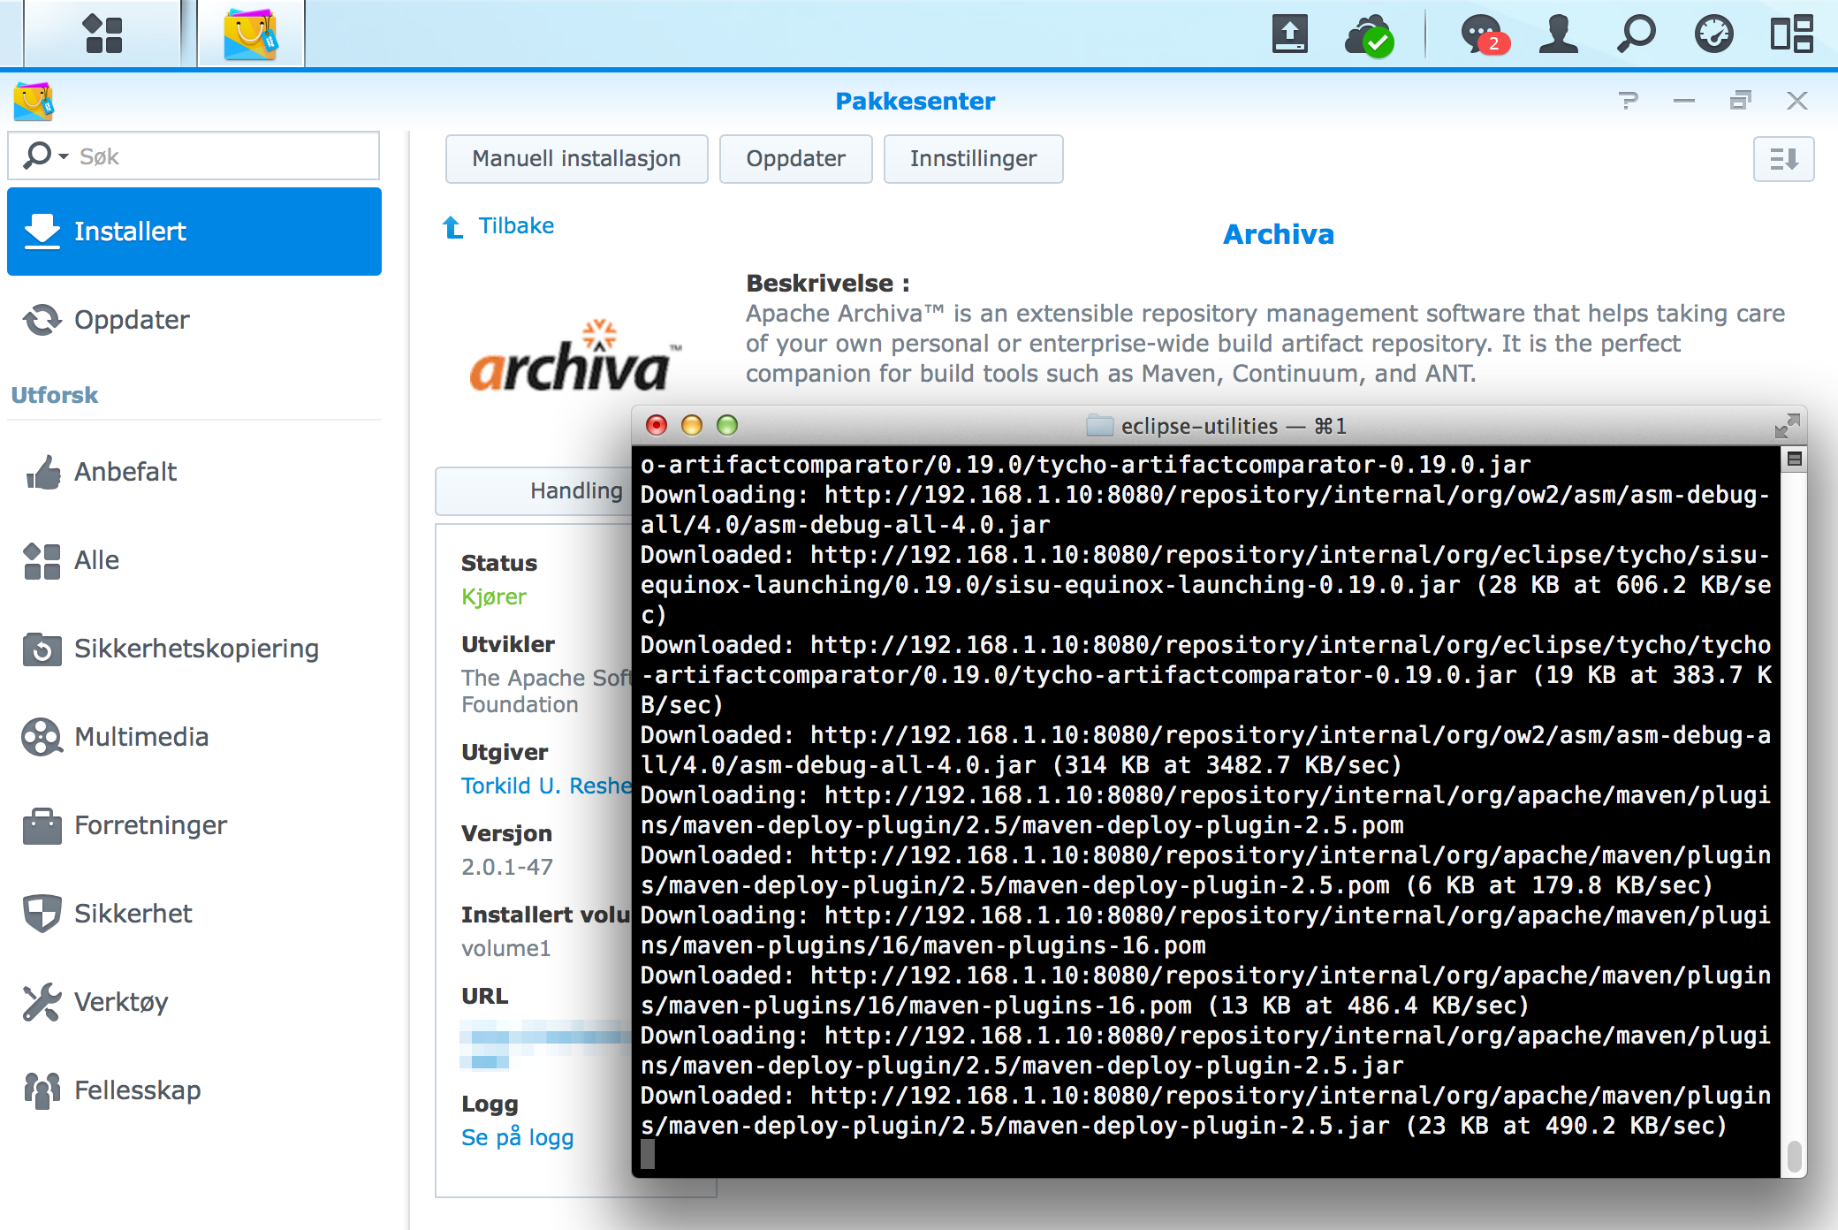
Task: Open the Anbefalt category
Action: point(125,472)
